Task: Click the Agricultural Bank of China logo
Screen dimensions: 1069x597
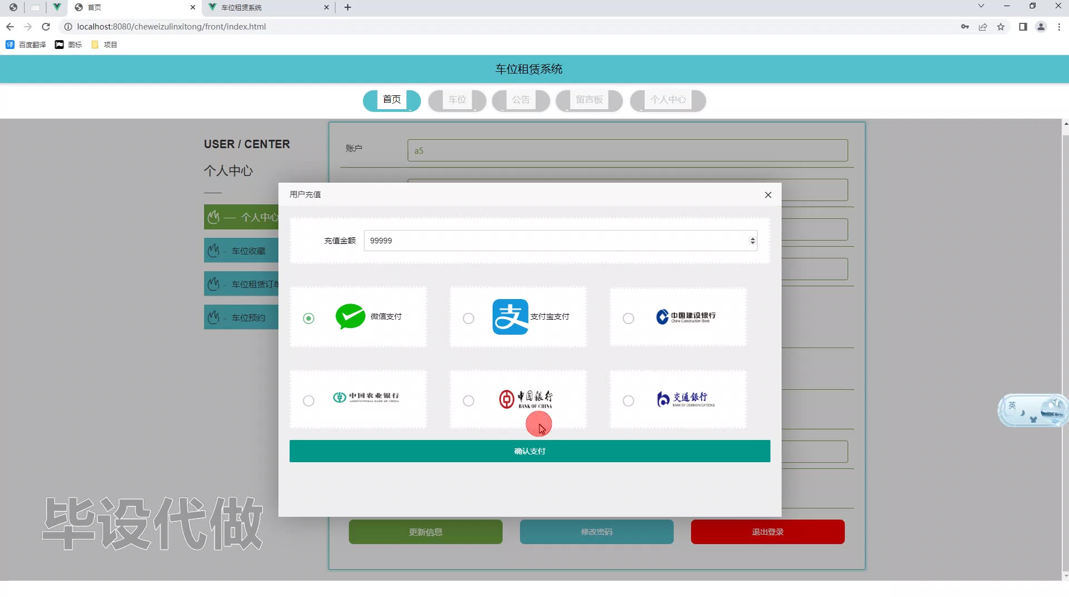Action: pos(366,397)
